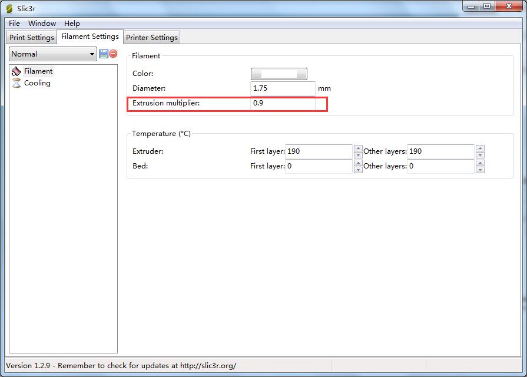The image size is (527, 377).
Task: Click the 'Temperature (°C)' group heading
Action: click(161, 134)
